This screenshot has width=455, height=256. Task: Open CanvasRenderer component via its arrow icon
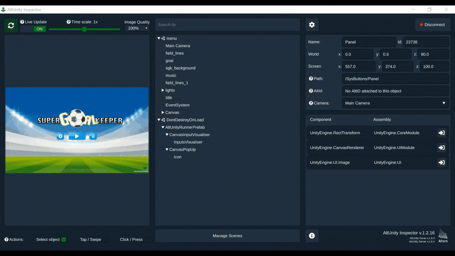click(442, 148)
